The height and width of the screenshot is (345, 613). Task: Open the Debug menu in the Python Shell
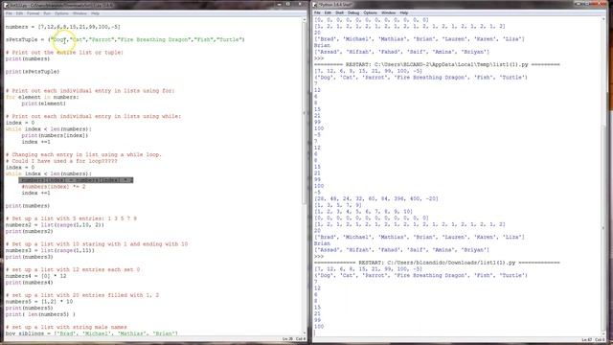tap(353, 12)
